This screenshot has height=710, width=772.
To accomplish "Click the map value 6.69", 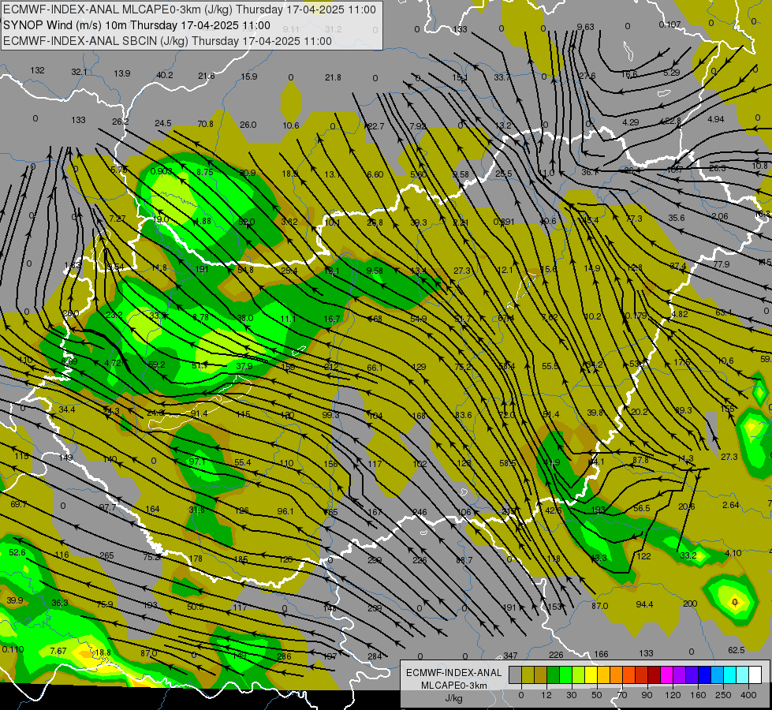I will [x=69, y=361].
